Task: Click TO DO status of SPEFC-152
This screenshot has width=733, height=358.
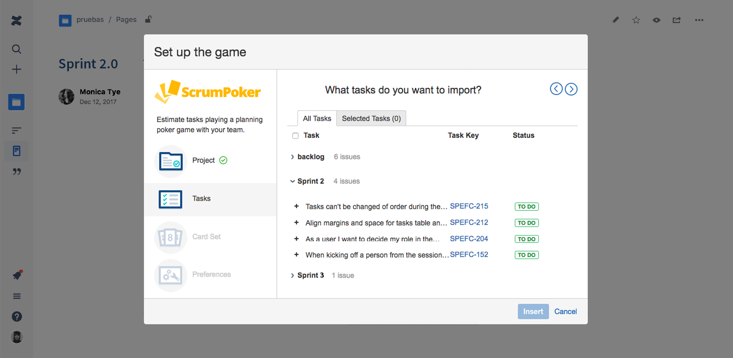Action: click(x=527, y=255)
